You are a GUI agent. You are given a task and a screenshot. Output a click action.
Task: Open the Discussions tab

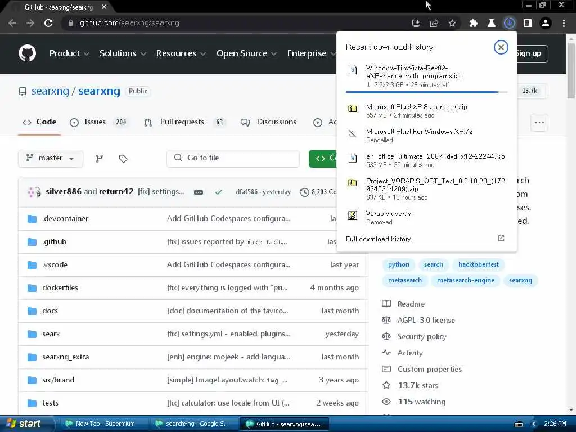click(x=268, y=122)
